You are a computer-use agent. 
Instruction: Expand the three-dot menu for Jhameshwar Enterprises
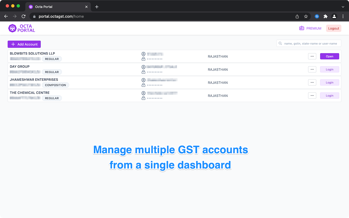pyautogui.click(x=312, y=83)
